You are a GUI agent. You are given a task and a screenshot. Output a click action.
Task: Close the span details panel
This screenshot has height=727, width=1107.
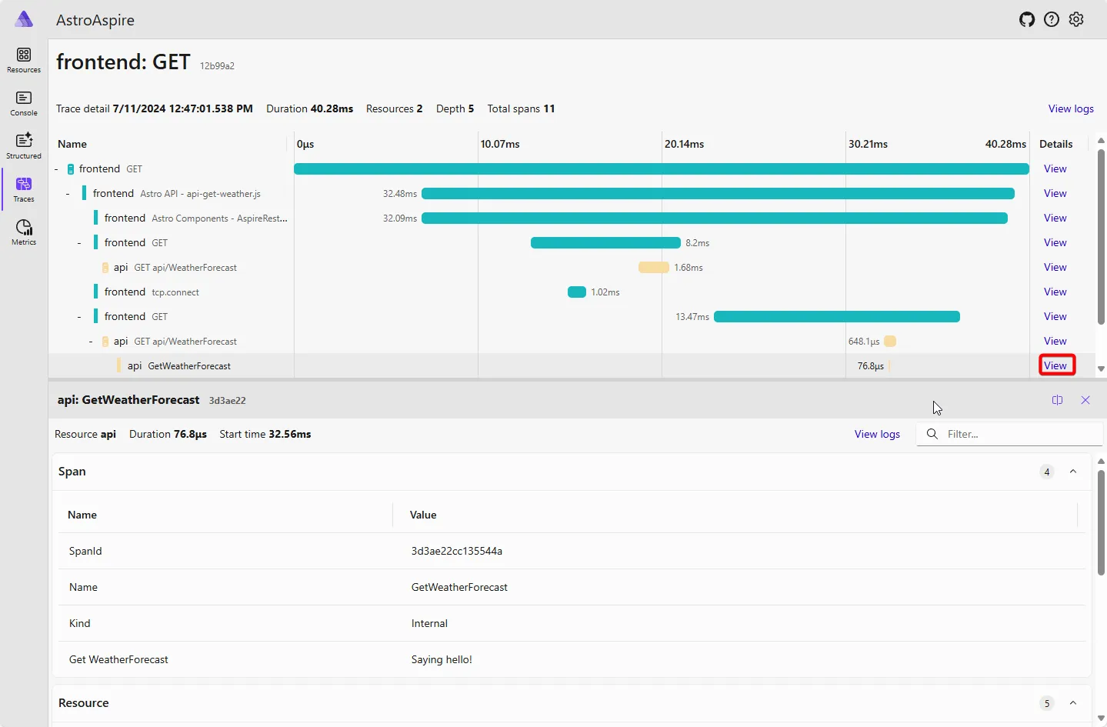(x=1085, y=400)
